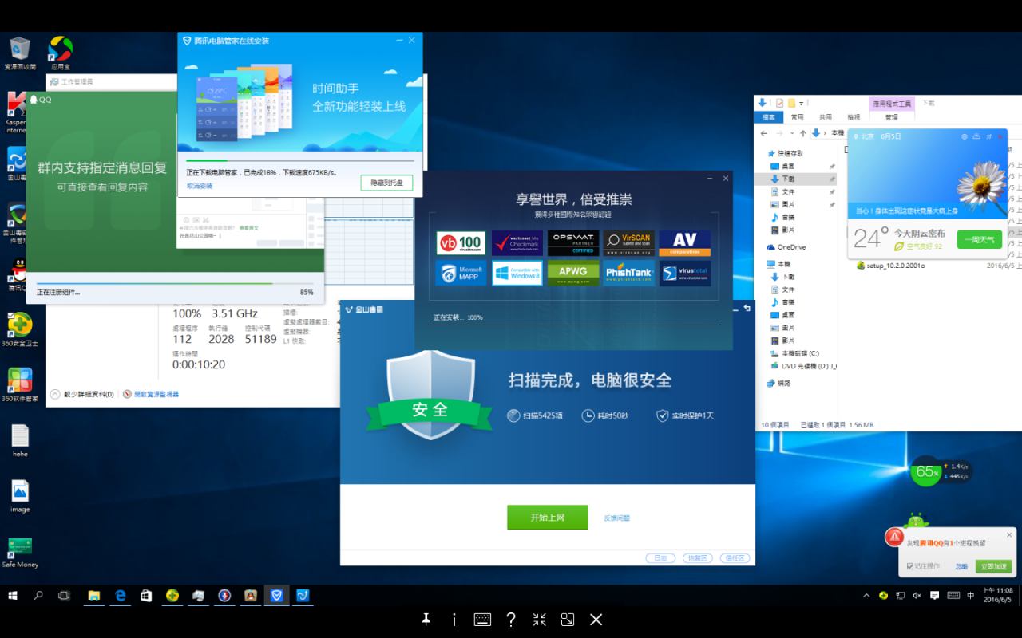Open taskbar search magnifier
1022x638 pixels.
pos(38,595)
